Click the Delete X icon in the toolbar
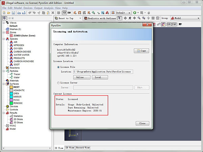 53,13
